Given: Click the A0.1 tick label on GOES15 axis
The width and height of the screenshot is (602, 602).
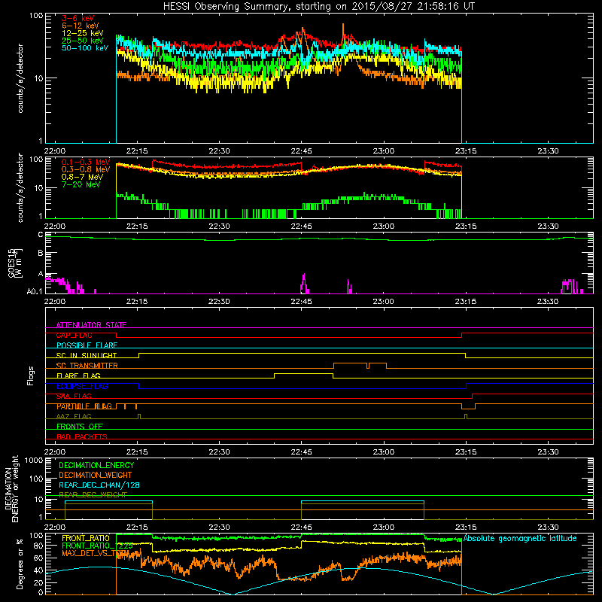Looking at the screenshot, I should pos(35,292).
